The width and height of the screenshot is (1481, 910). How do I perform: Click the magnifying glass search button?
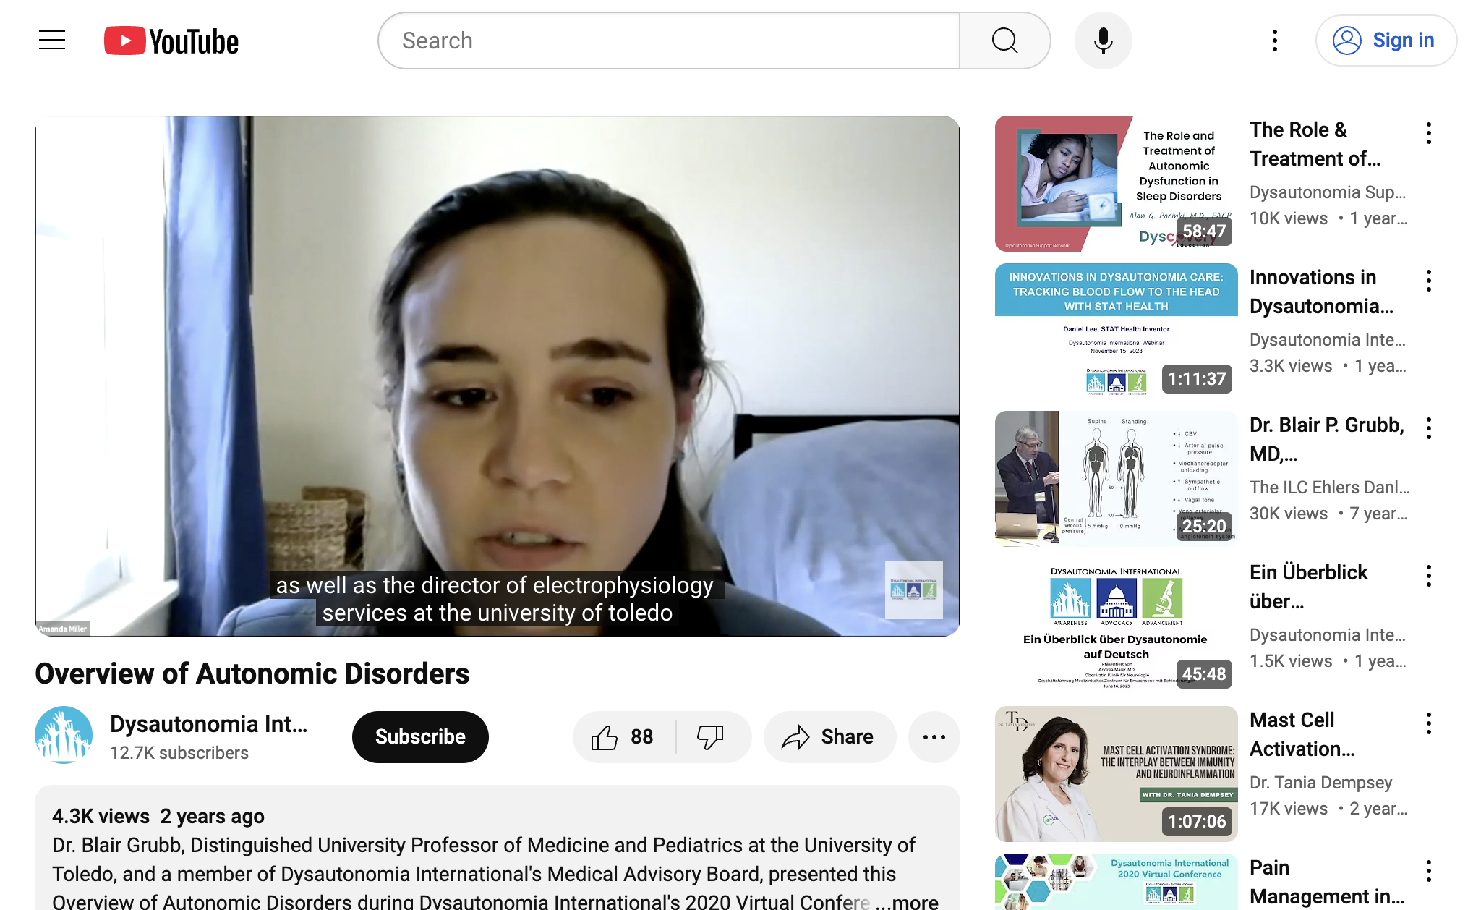coord(1004,41)
